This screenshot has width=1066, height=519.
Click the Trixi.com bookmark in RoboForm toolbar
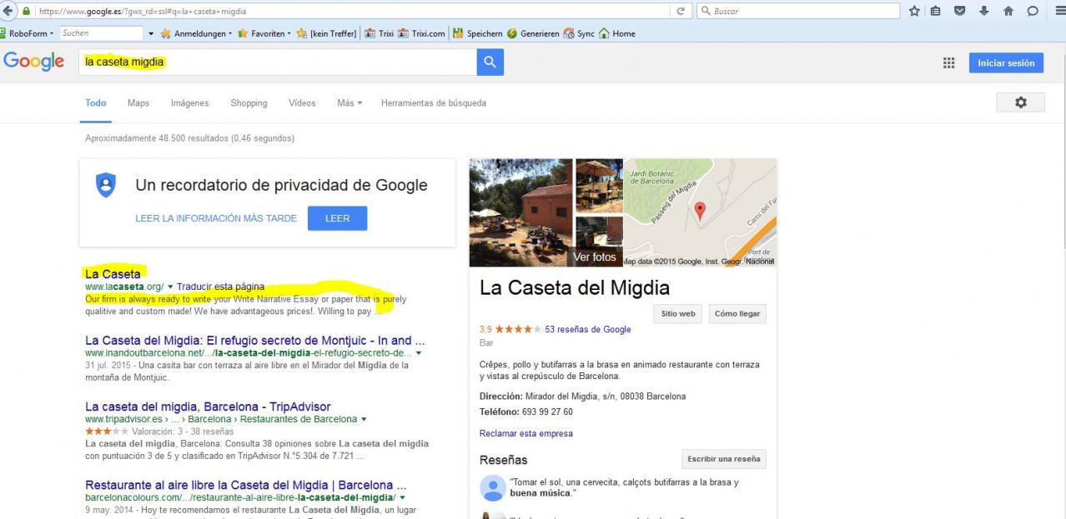(422, 33)
